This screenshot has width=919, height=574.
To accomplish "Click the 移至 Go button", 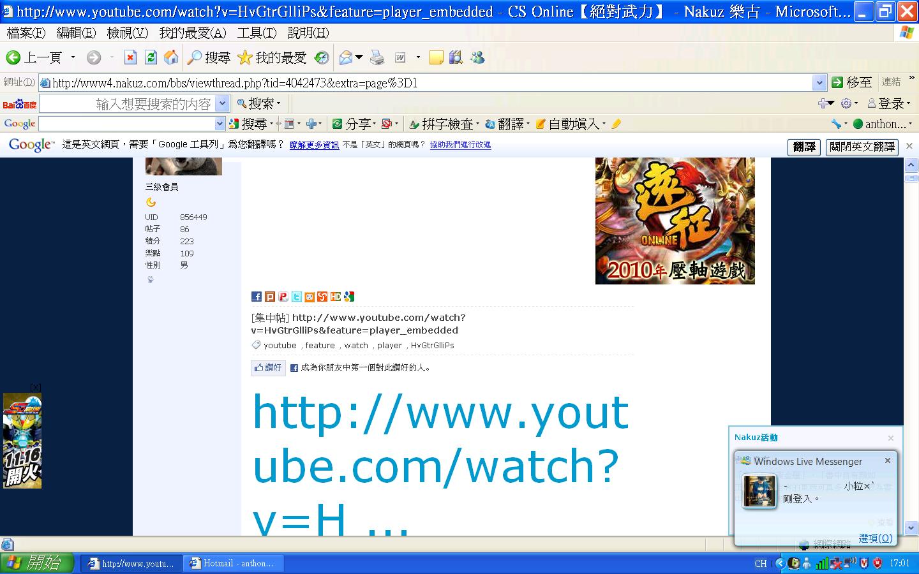I will point(852,82).
